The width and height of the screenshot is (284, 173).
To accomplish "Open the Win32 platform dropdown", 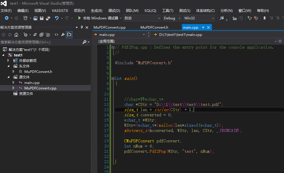I will click(x=199, y=18).
